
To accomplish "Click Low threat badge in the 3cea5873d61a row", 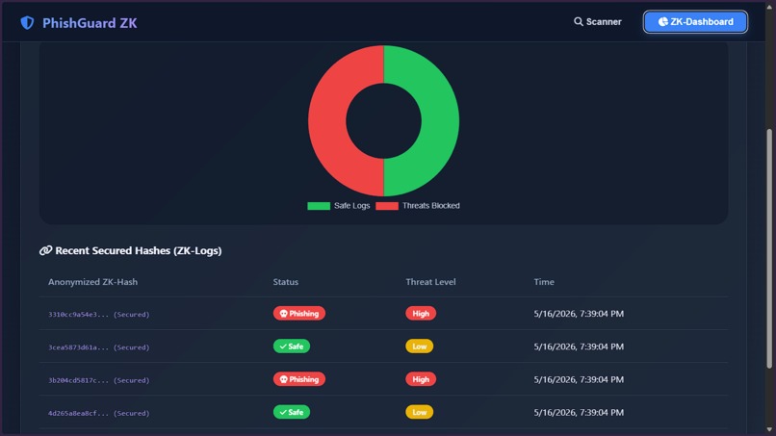I will tap(419, 346).
